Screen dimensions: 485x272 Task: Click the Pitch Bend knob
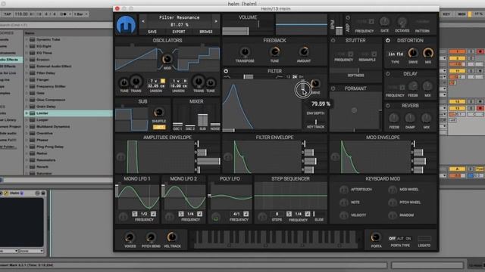[x=151, y=237]
